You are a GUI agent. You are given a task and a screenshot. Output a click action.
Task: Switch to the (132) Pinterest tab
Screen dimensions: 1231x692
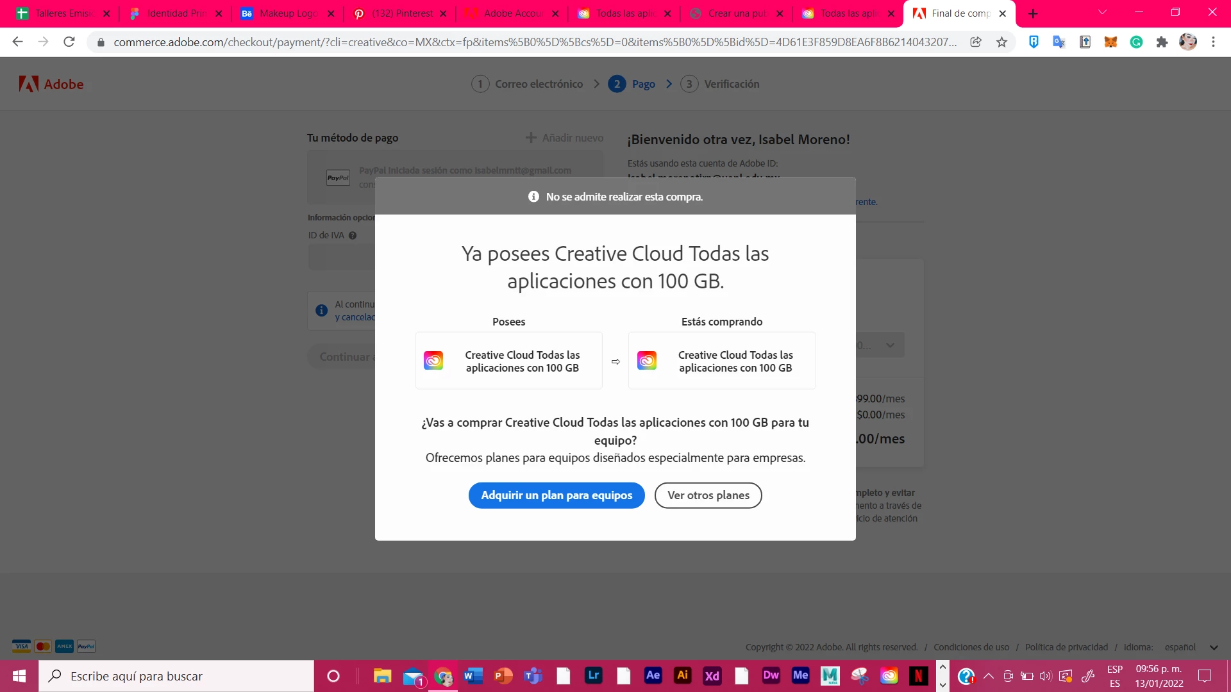pyautogui.click(x=399, y=13)
